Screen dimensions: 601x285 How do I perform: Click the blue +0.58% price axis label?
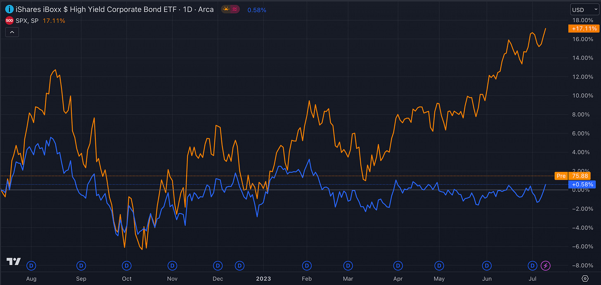click(x=582, y=184)
